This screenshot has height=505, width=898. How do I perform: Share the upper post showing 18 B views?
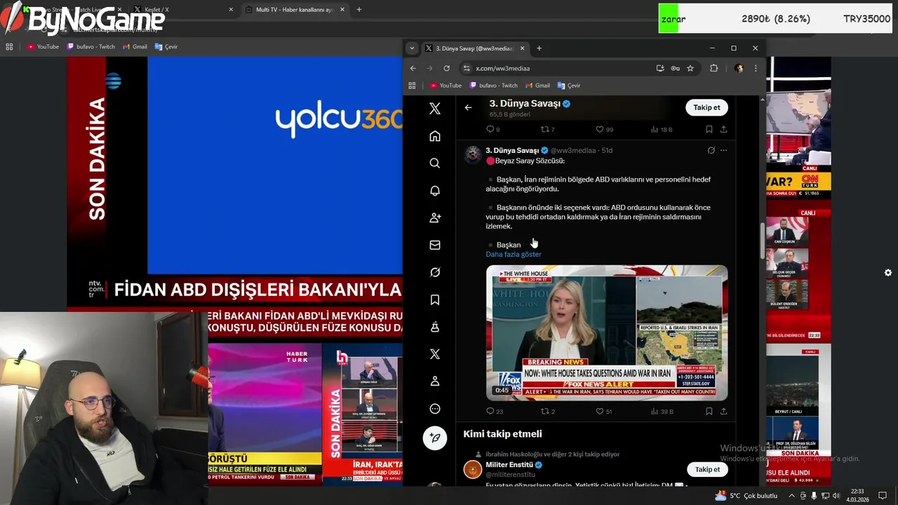pyautogui.click(x=723, y=129)
